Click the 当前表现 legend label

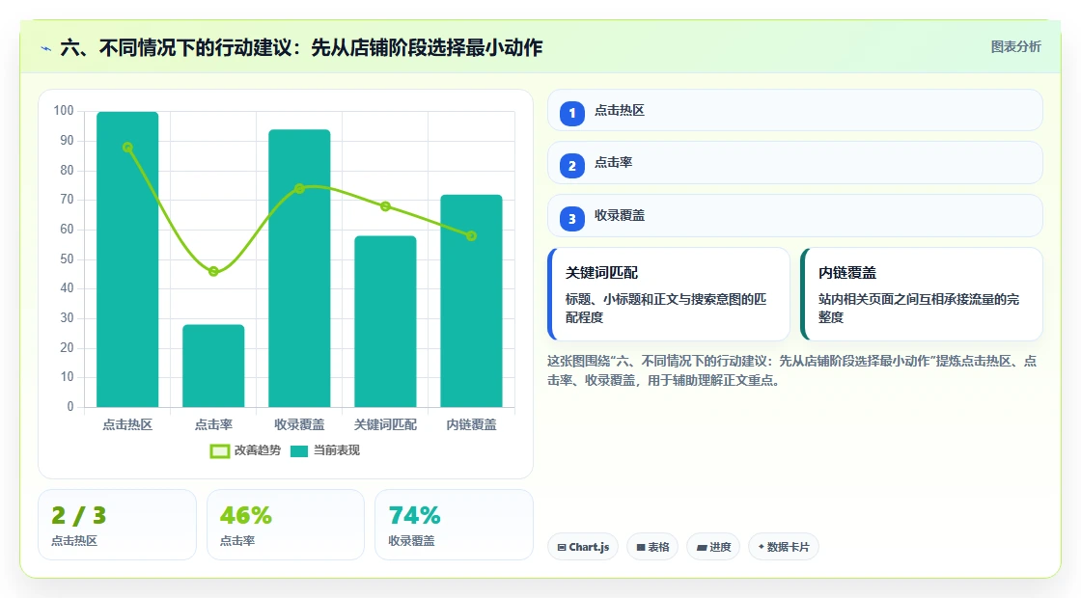(337, 449)
